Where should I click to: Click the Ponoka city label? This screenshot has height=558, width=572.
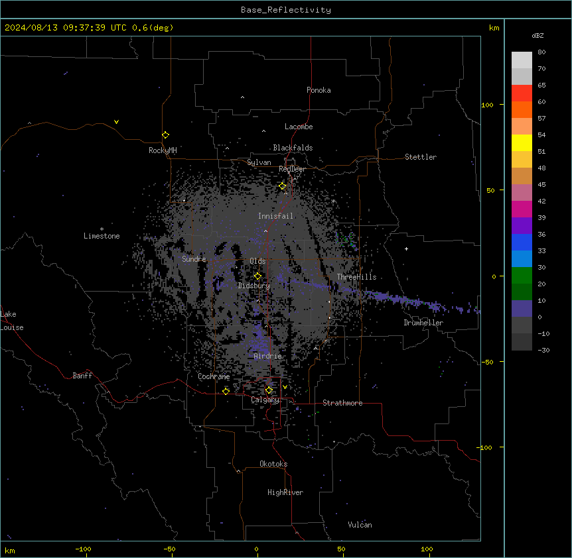319,90
